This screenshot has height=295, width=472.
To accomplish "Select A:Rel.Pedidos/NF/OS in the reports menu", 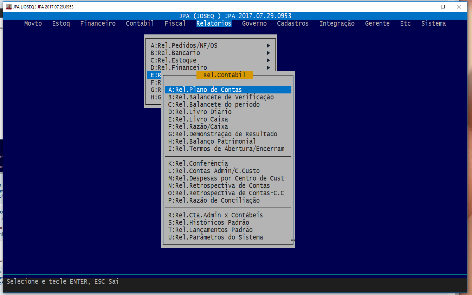I will 211,46.
